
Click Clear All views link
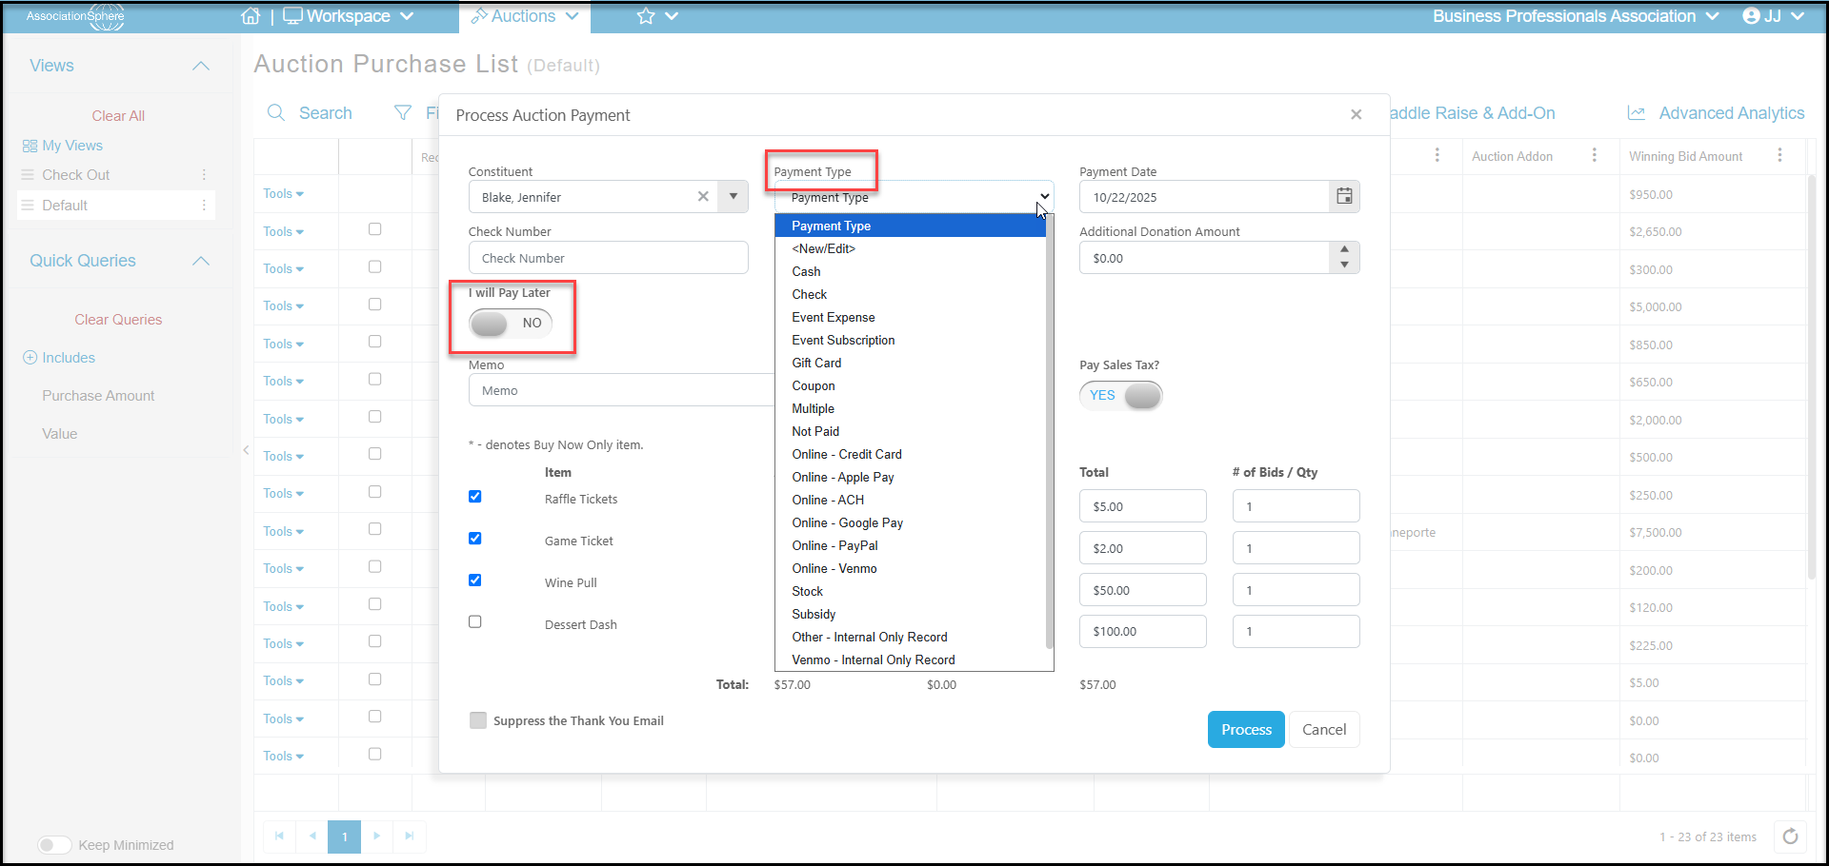click(x=118, y=116)
